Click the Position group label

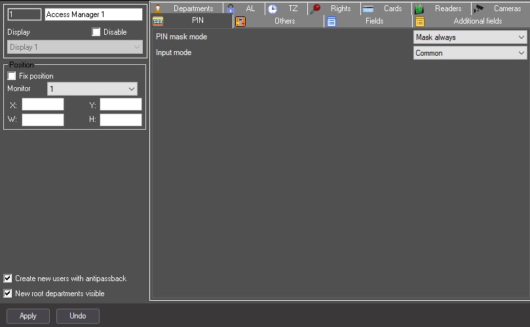(x=22, y=65)
